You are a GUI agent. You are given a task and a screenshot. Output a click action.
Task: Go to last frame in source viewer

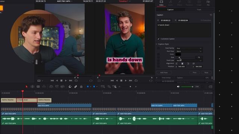pos(71,80)
